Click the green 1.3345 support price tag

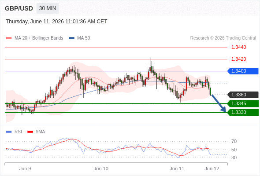[243, 104]
